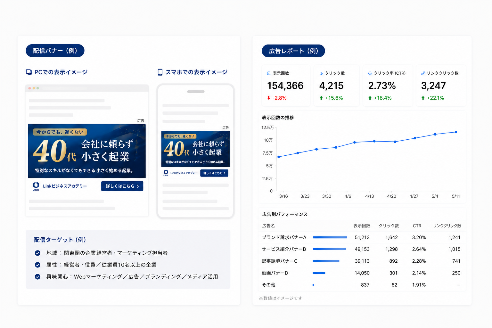
Task: Click the 3,247 link clicks value
Action: [433, 86]
